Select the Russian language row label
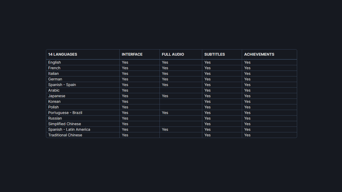 tap(55, 118)
